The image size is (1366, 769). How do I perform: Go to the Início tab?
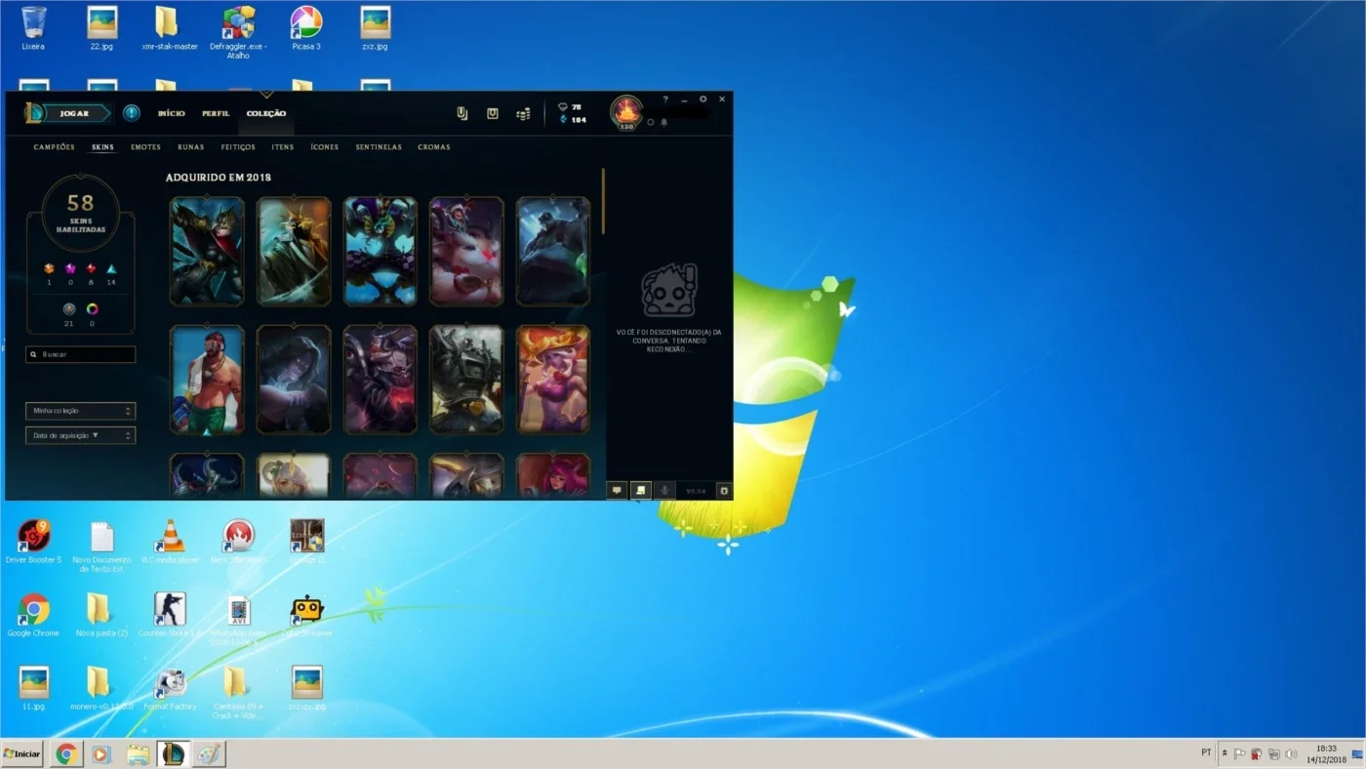click(x=171, y=113)
